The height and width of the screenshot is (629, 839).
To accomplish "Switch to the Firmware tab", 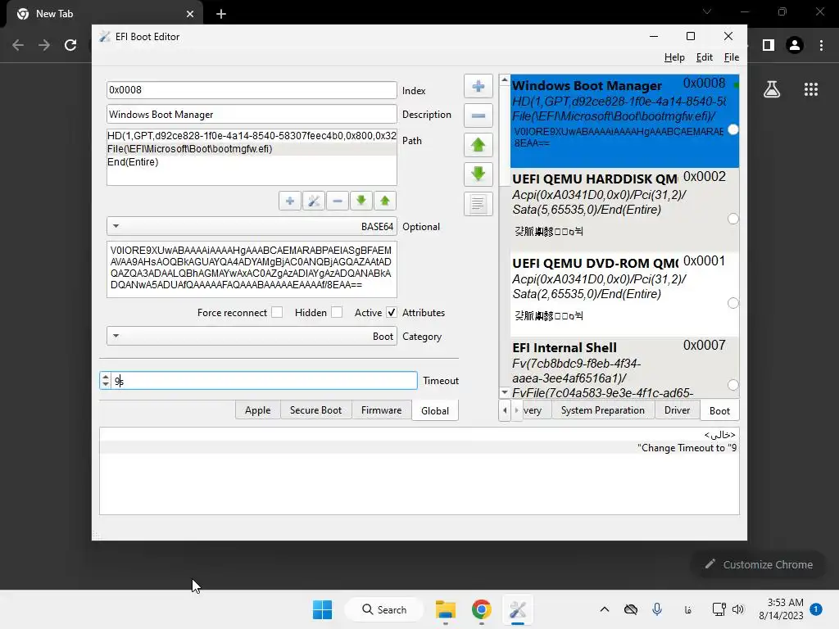I will [381, 410].
